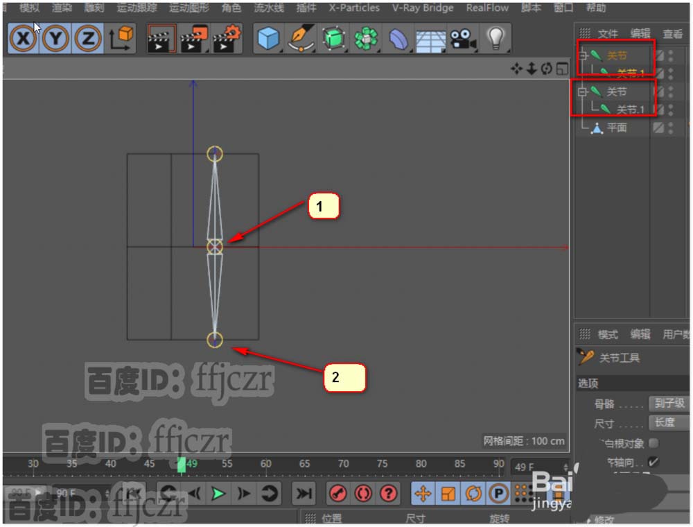Click the Floor grid icon
This screenshot has width=693, height=527.
(x=431, y=41)
